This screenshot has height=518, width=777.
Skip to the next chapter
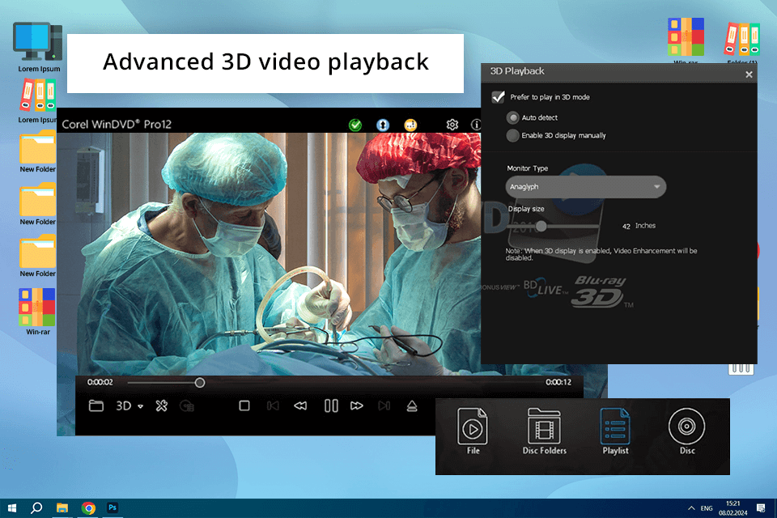click(384, 406)
